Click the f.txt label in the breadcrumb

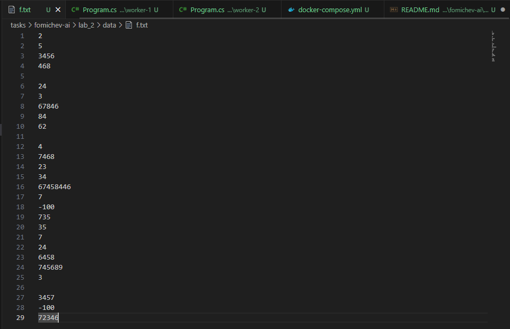(142, 25)
